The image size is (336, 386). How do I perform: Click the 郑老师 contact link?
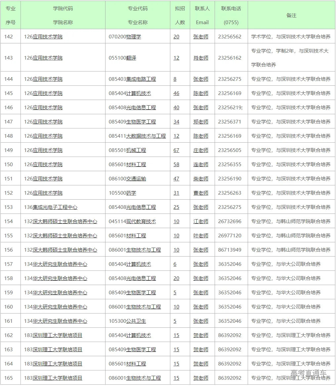coord(201,122)
